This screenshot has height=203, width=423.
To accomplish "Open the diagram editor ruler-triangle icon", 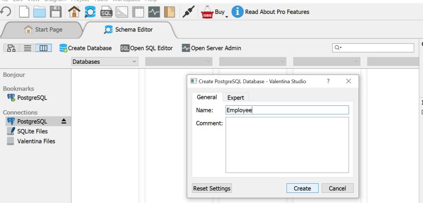I will [x=122, y=12].
